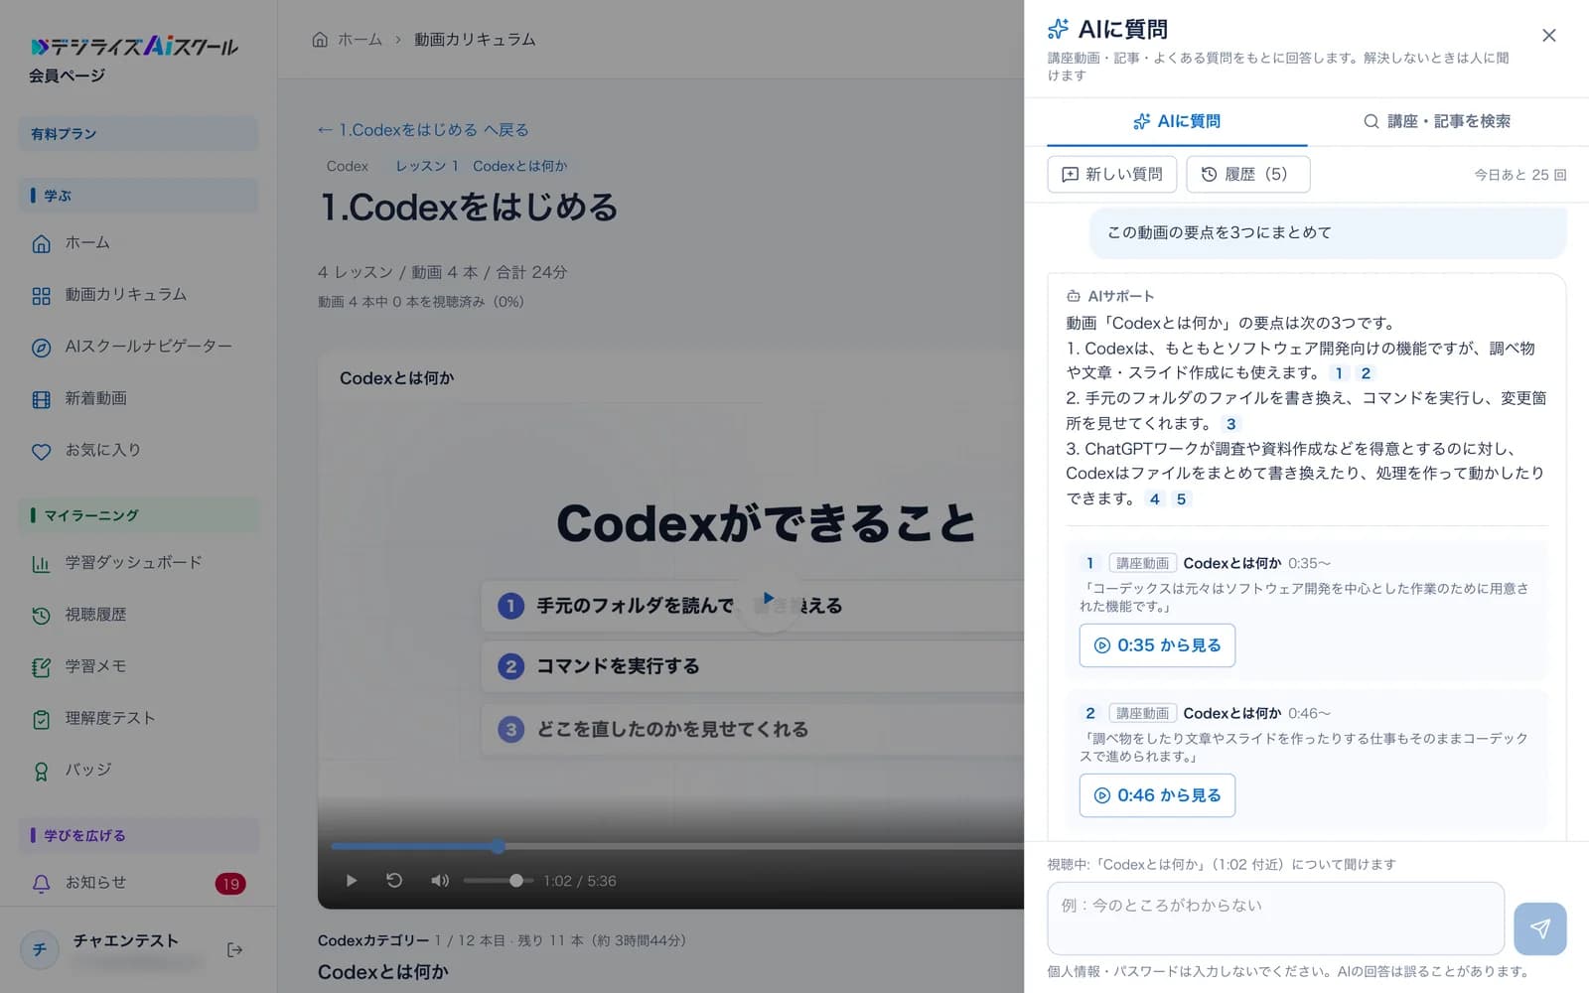Mute the video with the speaker icon
The width and height of the screenshot is (1589, 993).
tap(439, 881)
